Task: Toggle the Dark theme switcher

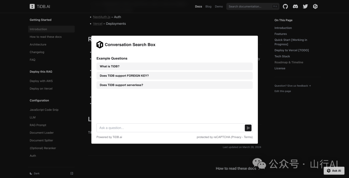Action: click(35, 173)
